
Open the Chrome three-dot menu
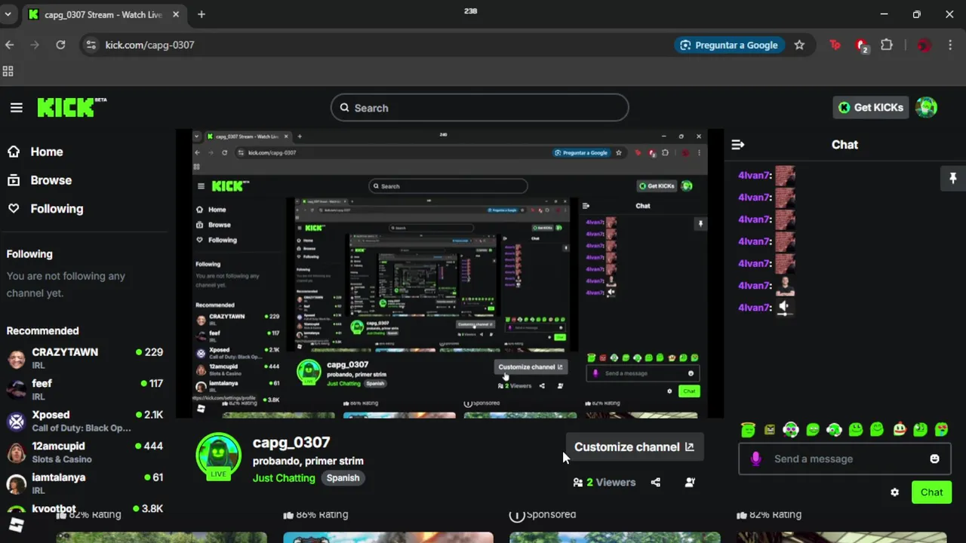point(950,45)
